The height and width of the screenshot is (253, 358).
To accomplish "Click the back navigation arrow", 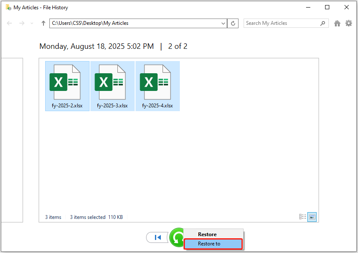I will coord(9,23).
